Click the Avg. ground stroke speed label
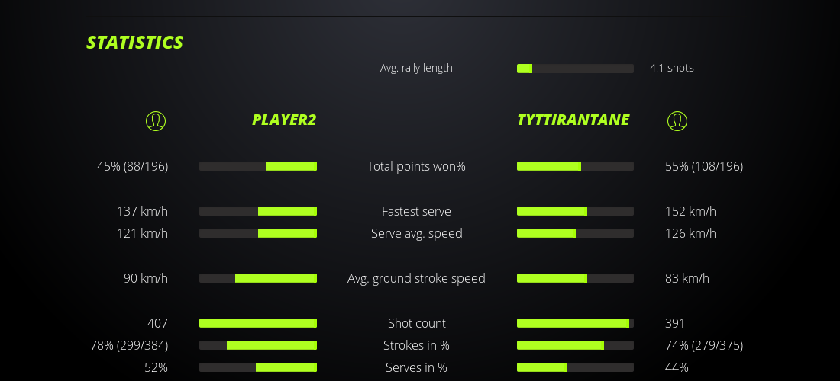Screen dimensions: 840x381 pos(416,278)
